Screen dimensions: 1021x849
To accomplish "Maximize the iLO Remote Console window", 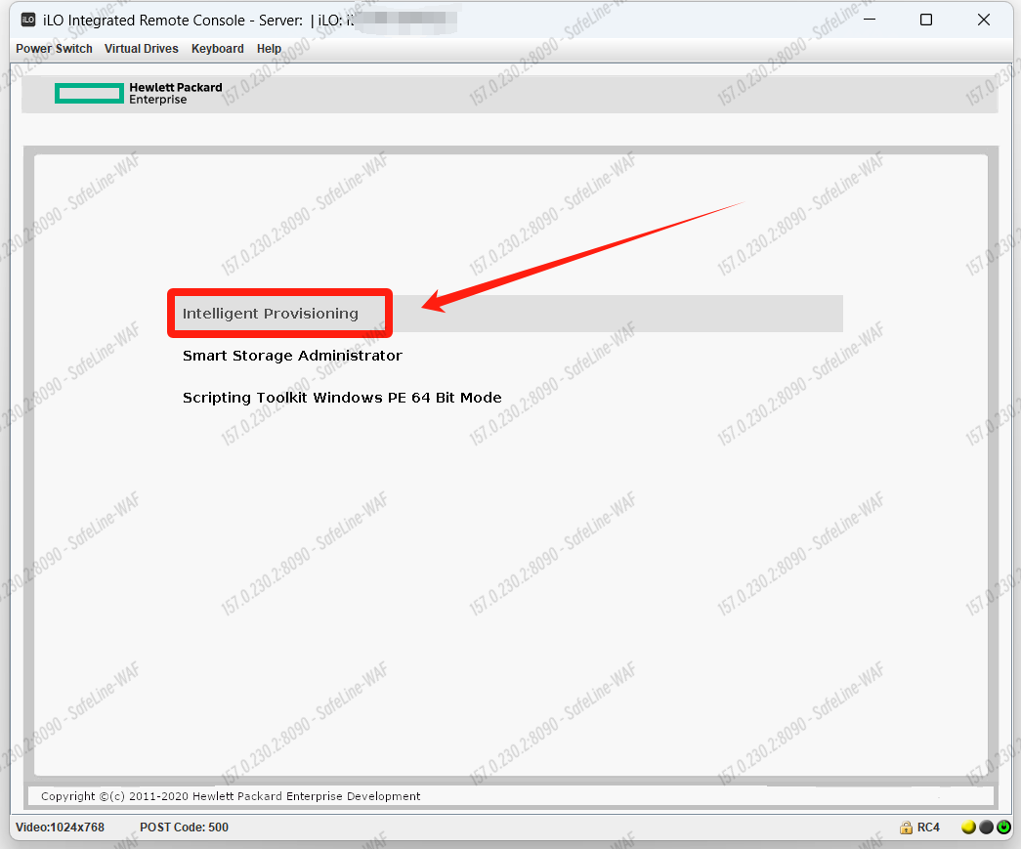I will [926, 20].
